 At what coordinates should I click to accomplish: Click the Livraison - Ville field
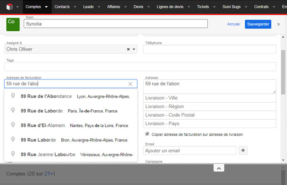210,98
